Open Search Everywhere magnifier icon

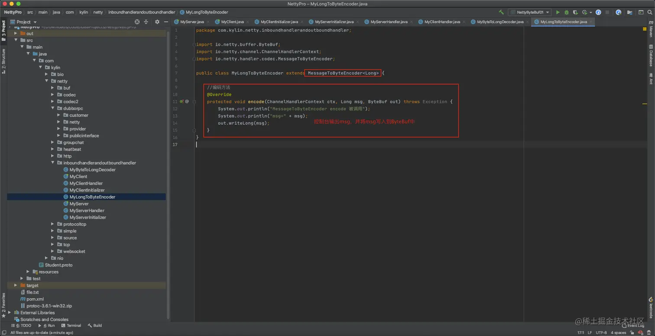[x=649, y=13]
